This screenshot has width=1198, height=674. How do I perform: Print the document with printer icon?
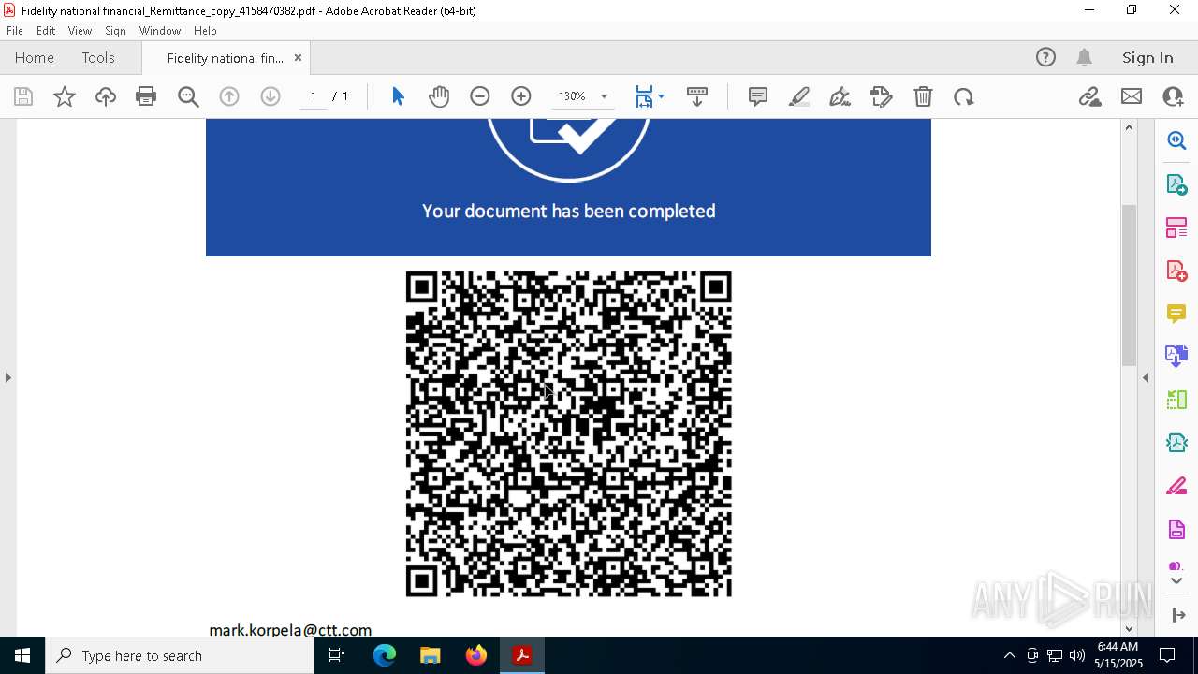tap(146, 96)
